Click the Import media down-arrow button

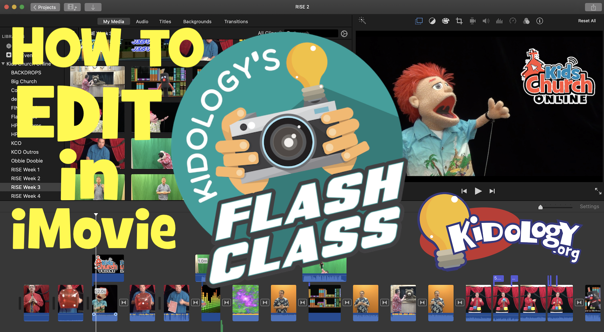pyautogui.click(x=93, y=7)
